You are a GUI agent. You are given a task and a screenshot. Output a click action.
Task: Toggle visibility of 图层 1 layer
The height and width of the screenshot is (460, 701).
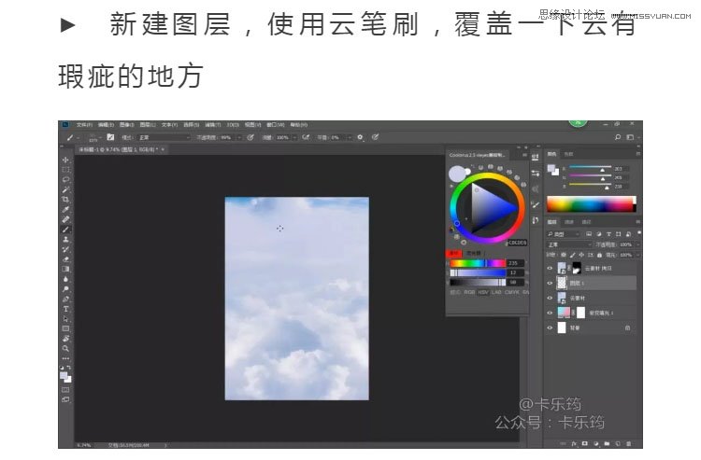click(550, 281)
